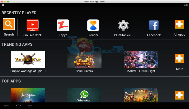The height and width of the screenshot is (109, 189).
Task: Tap the Android back navigation button
Action: [x=7, y=106]
